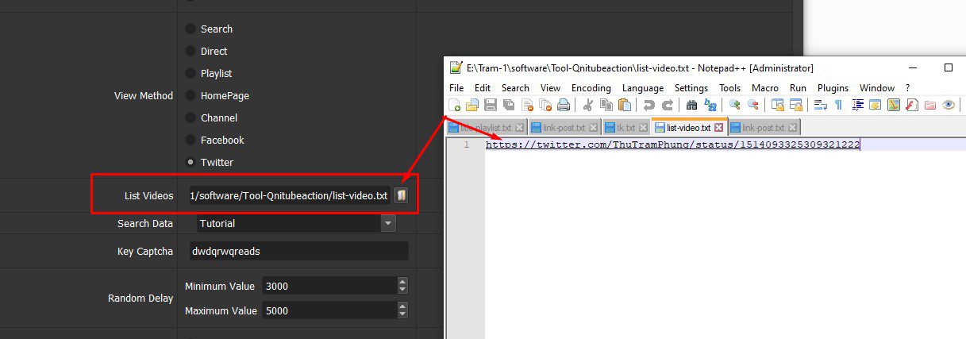Expand the Search Data dropdown arrow
This screenshot has height=339, width=966.
coord(388,224)
